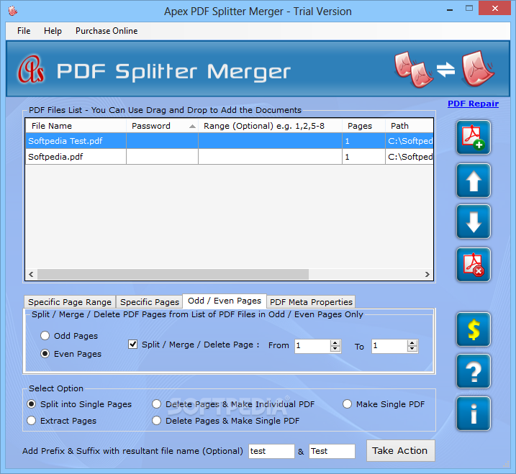The image size is (516, 474).
Task: Switch to Specific Pages tab
Action: tap(150, 302)
